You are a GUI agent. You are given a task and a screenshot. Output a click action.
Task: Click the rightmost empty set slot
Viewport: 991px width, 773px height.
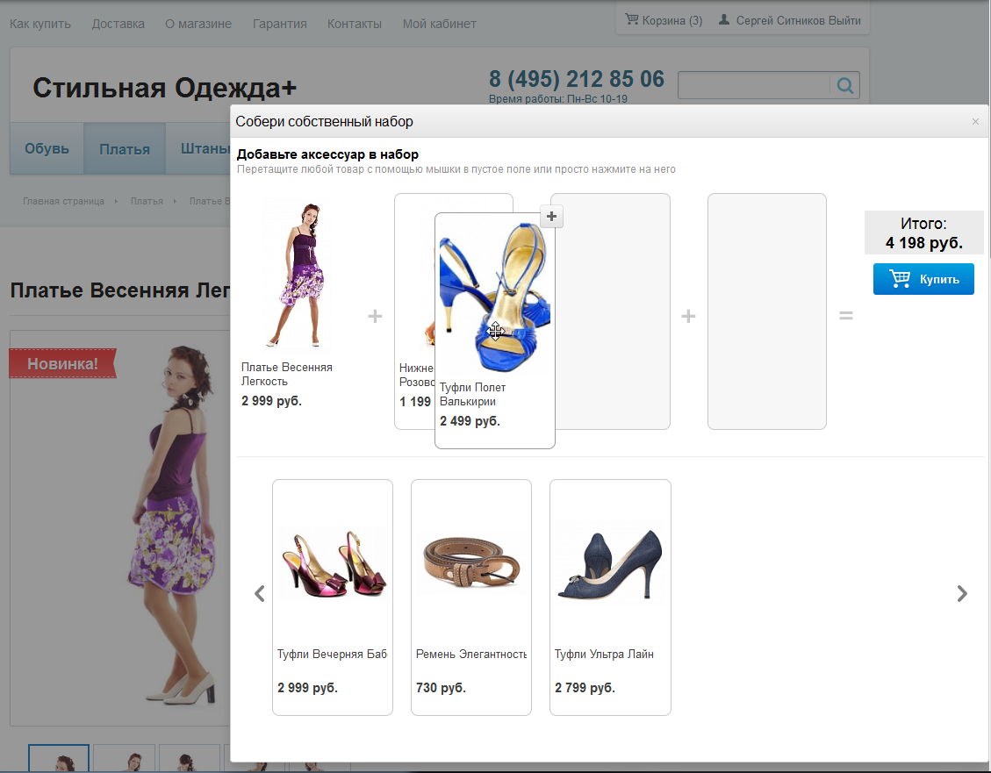pos(766,311)
